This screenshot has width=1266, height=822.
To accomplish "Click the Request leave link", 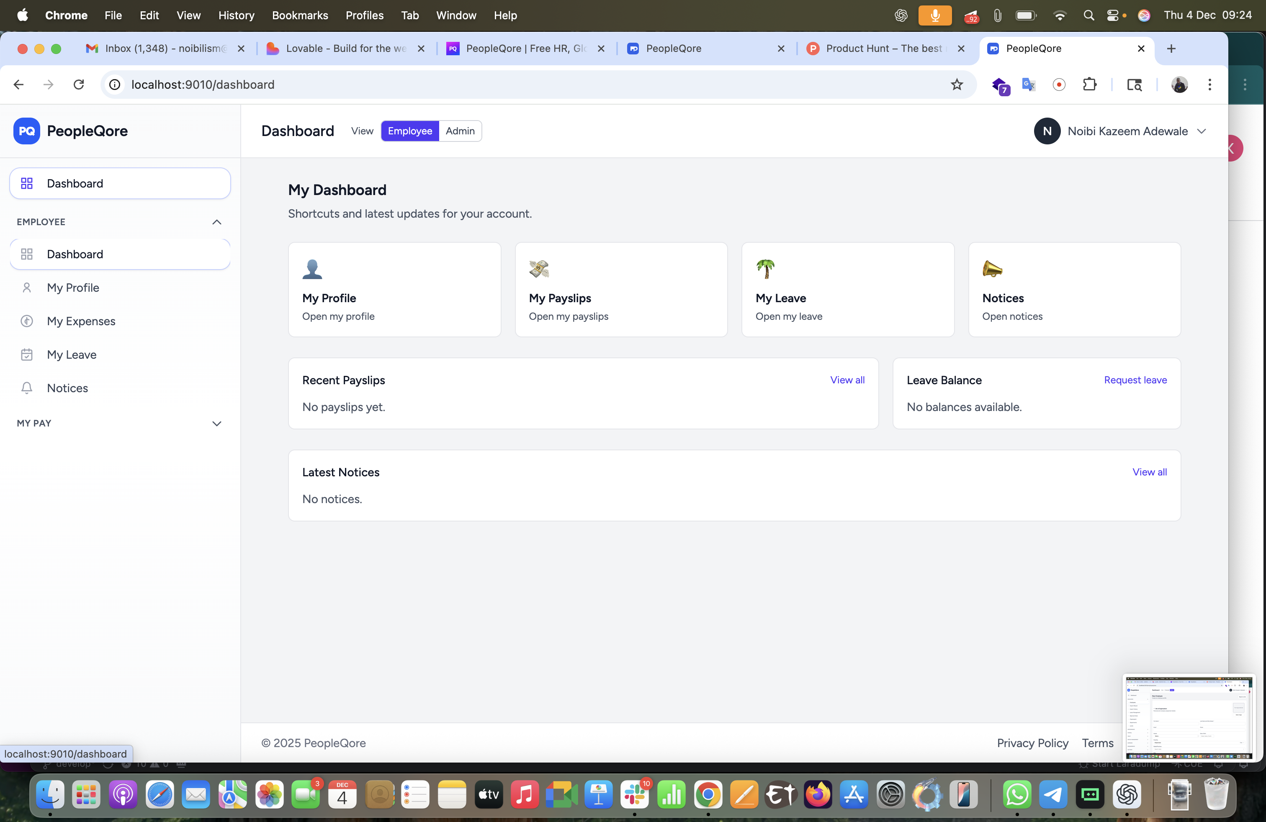I will 1135,380.
